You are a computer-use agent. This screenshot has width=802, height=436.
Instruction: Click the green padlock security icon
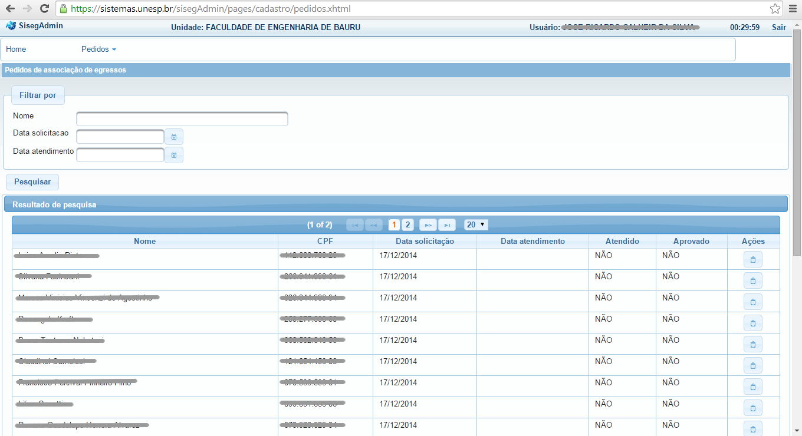pos(63,9)
